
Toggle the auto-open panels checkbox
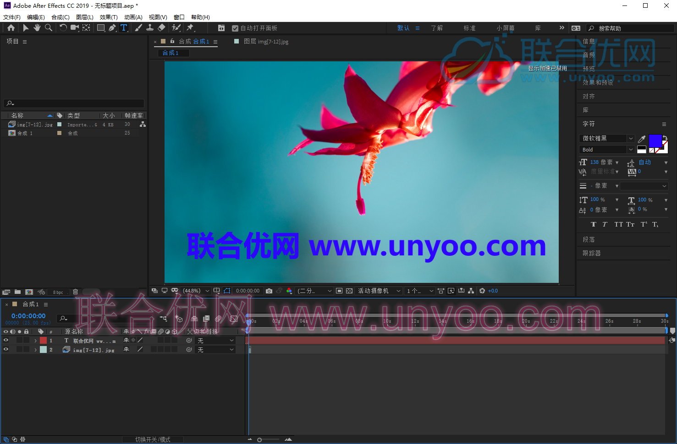point(235,28)
